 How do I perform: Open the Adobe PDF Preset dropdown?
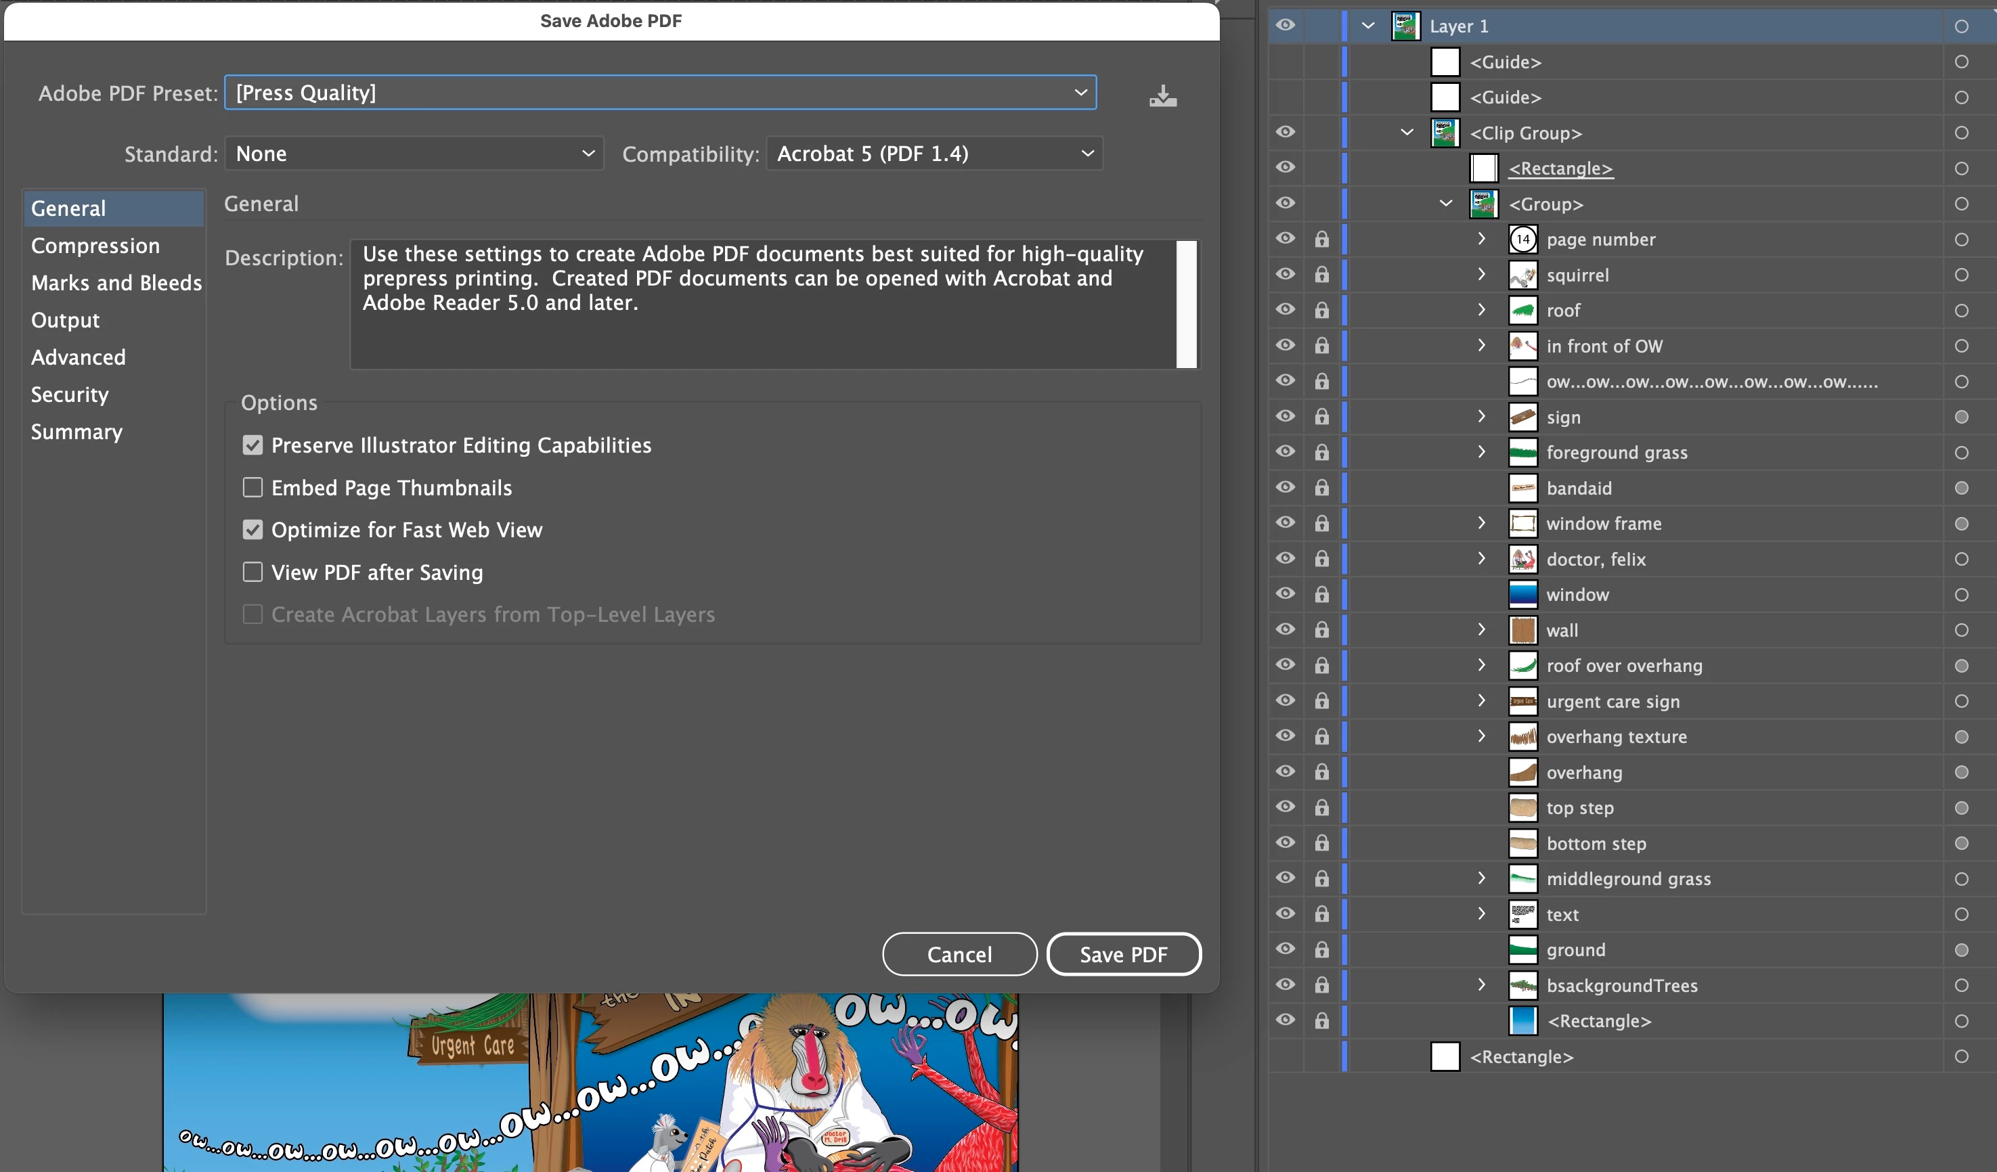click(x=659, y=93)
